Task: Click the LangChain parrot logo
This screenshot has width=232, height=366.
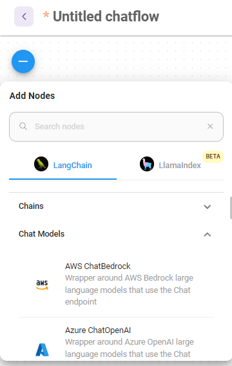Action: pyautogui.click(x=41, y=164)
